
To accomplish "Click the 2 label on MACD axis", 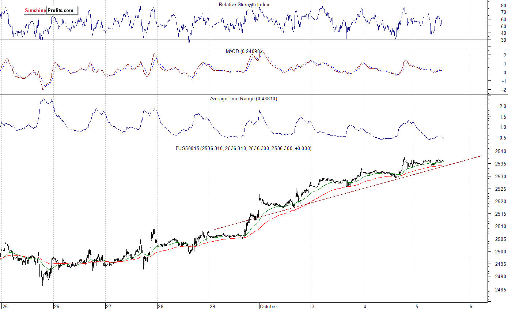I will pyautogui.click(x=505, y=55).
